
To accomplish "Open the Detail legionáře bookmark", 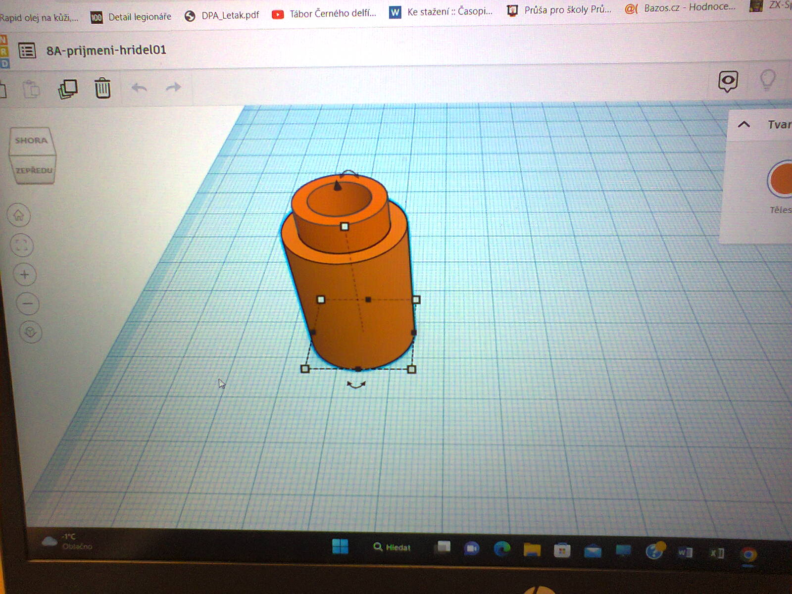I will click(131, 17).
